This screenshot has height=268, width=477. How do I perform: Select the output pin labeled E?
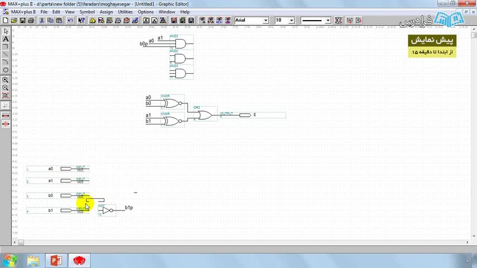pos(253,115)
